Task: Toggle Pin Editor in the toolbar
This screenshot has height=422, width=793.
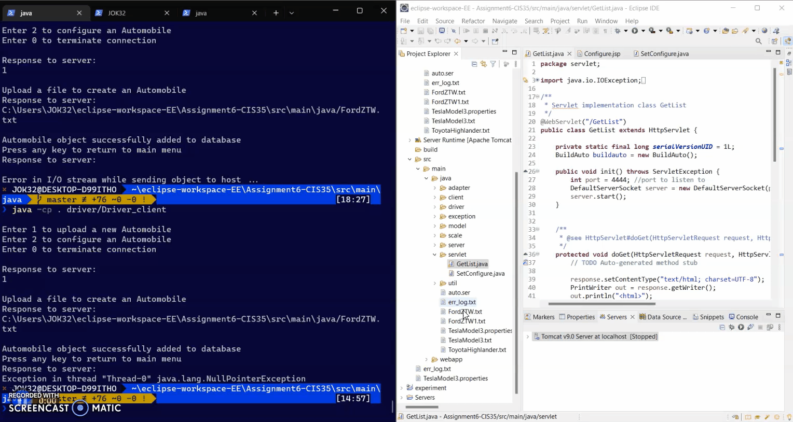Action: tap(495, 41)
